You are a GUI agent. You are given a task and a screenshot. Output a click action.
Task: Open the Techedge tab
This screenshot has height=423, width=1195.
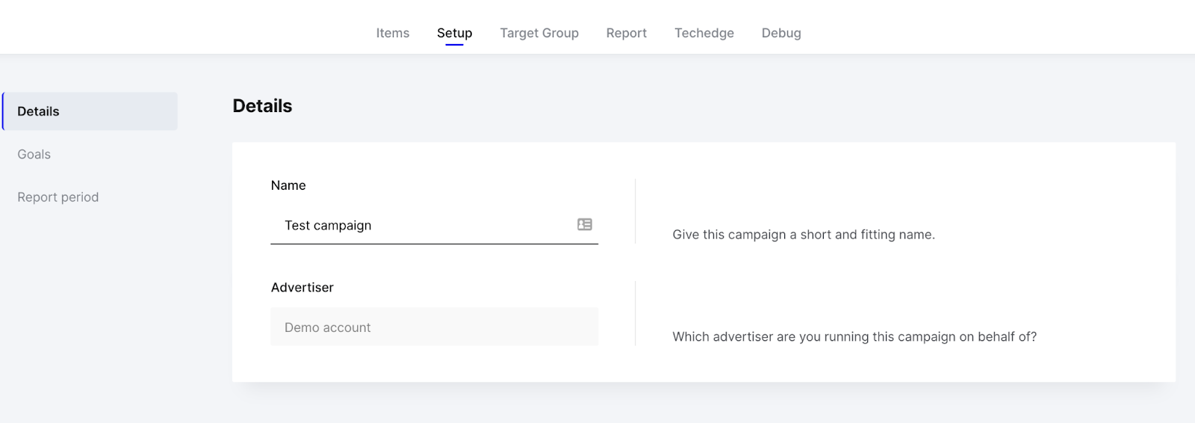(704, 33)
